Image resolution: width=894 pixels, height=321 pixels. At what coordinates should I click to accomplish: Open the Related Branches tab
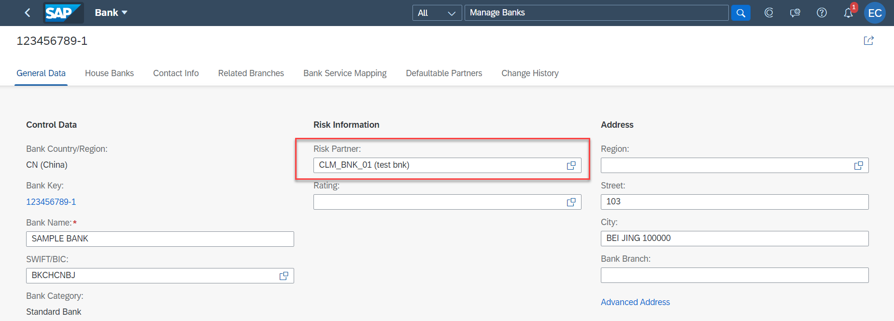[x=251, y=73]
